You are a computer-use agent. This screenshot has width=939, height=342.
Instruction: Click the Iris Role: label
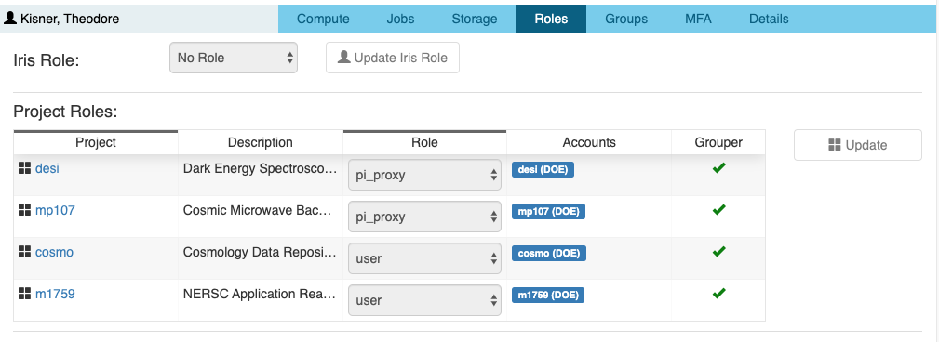tap(47, 60)
